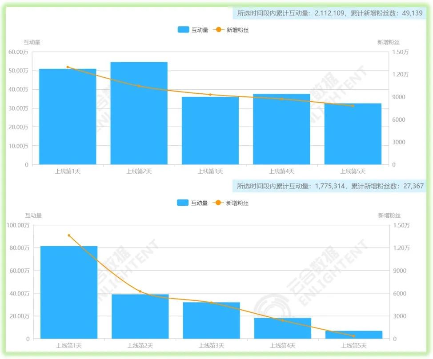
Task: Select the top chart's 上线第5天 bar
Action: 353,134
